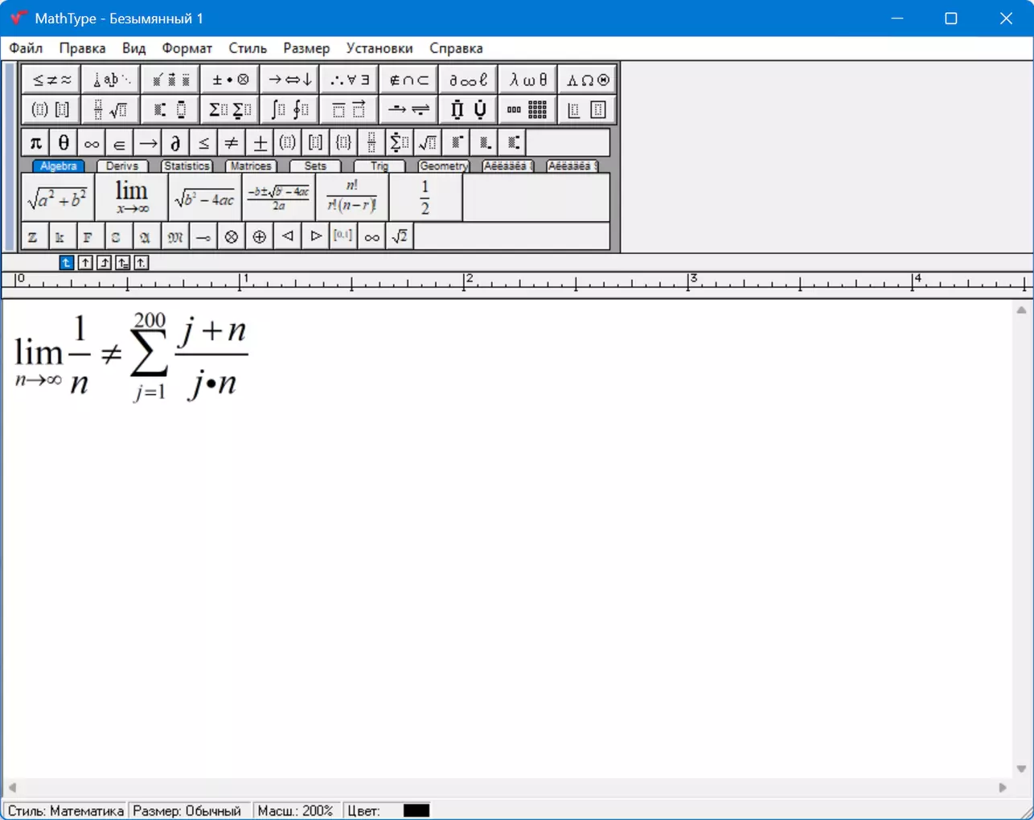This screenshot has height=820, width=1034.
Task: Open the matrix templates palette
Action: pos(527,109)
